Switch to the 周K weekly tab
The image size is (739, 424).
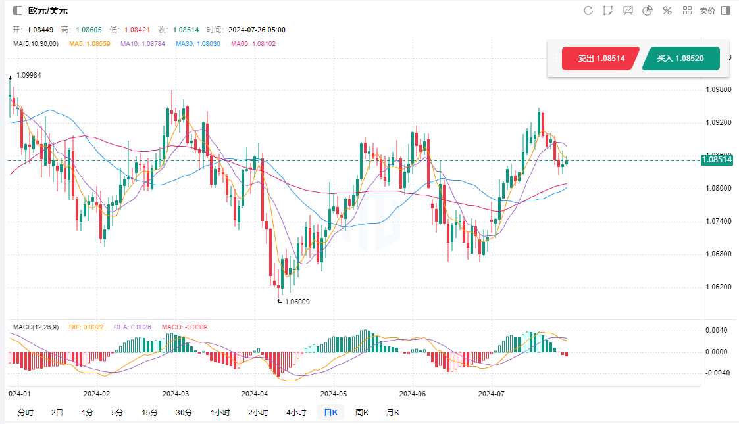click(x=362, y=413)
